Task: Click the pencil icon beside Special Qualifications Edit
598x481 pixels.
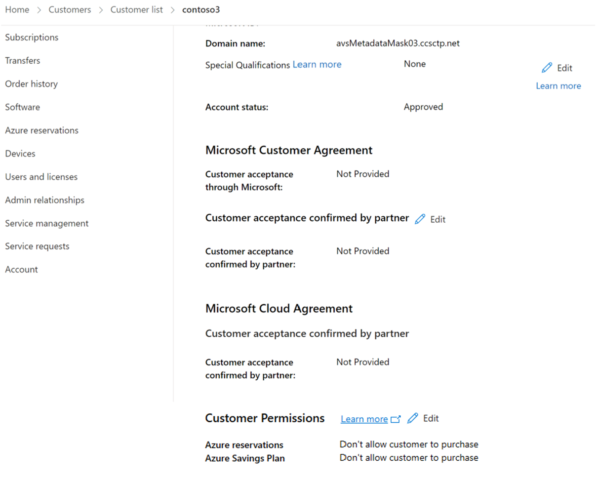Action: 547,68
